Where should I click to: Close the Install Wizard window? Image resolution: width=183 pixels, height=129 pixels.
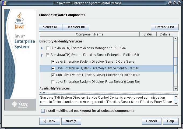179,3
